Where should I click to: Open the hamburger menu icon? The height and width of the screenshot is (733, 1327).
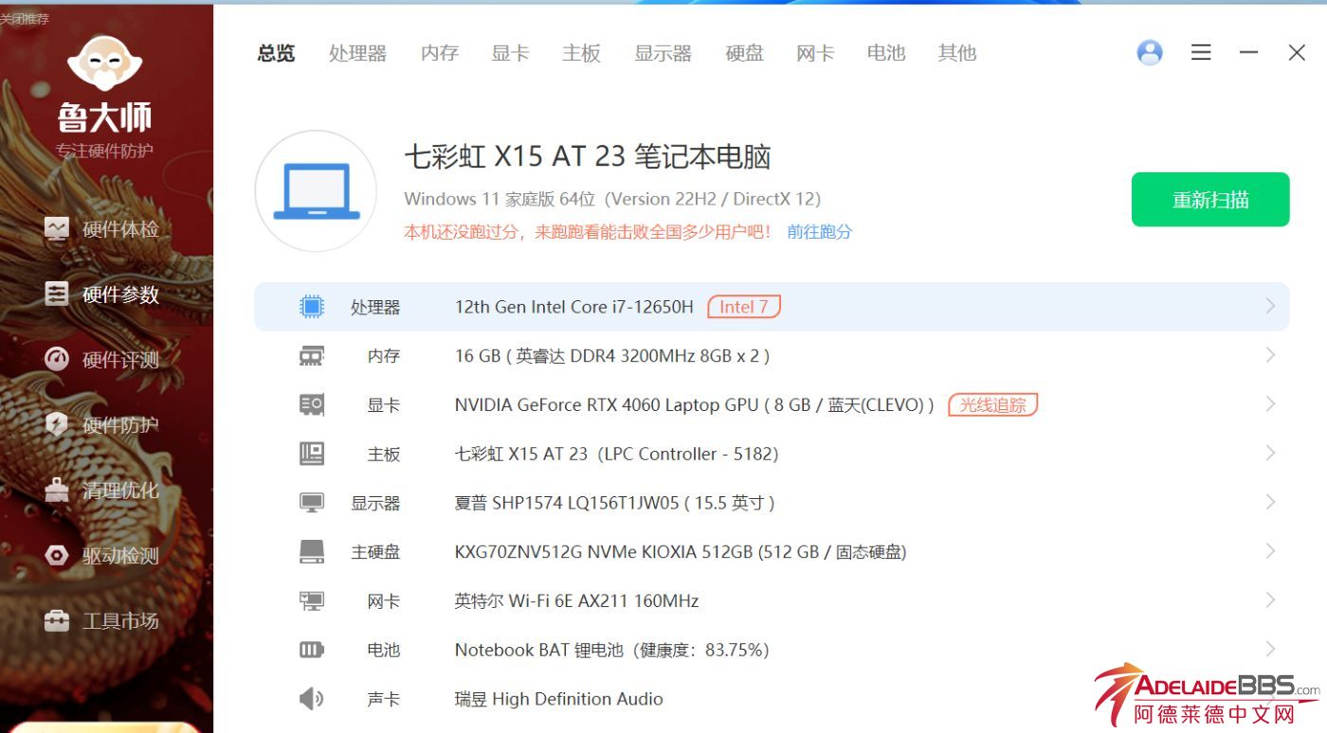coord(1201,53)
